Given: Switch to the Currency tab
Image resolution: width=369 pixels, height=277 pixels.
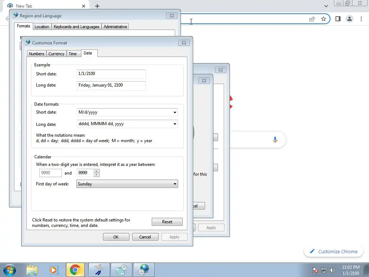Looking at the screenshot, I should coord(56,54).
